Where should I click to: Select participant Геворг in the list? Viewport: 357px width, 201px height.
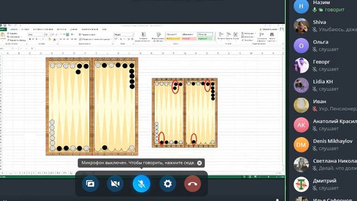tap(323, 65)
